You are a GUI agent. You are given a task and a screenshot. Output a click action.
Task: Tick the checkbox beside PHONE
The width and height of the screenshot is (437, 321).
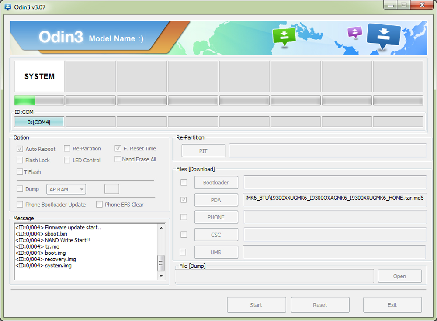(184, 217)
